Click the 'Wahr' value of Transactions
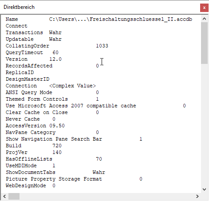This screenshot has width=209, height=201. click(55, 32)
